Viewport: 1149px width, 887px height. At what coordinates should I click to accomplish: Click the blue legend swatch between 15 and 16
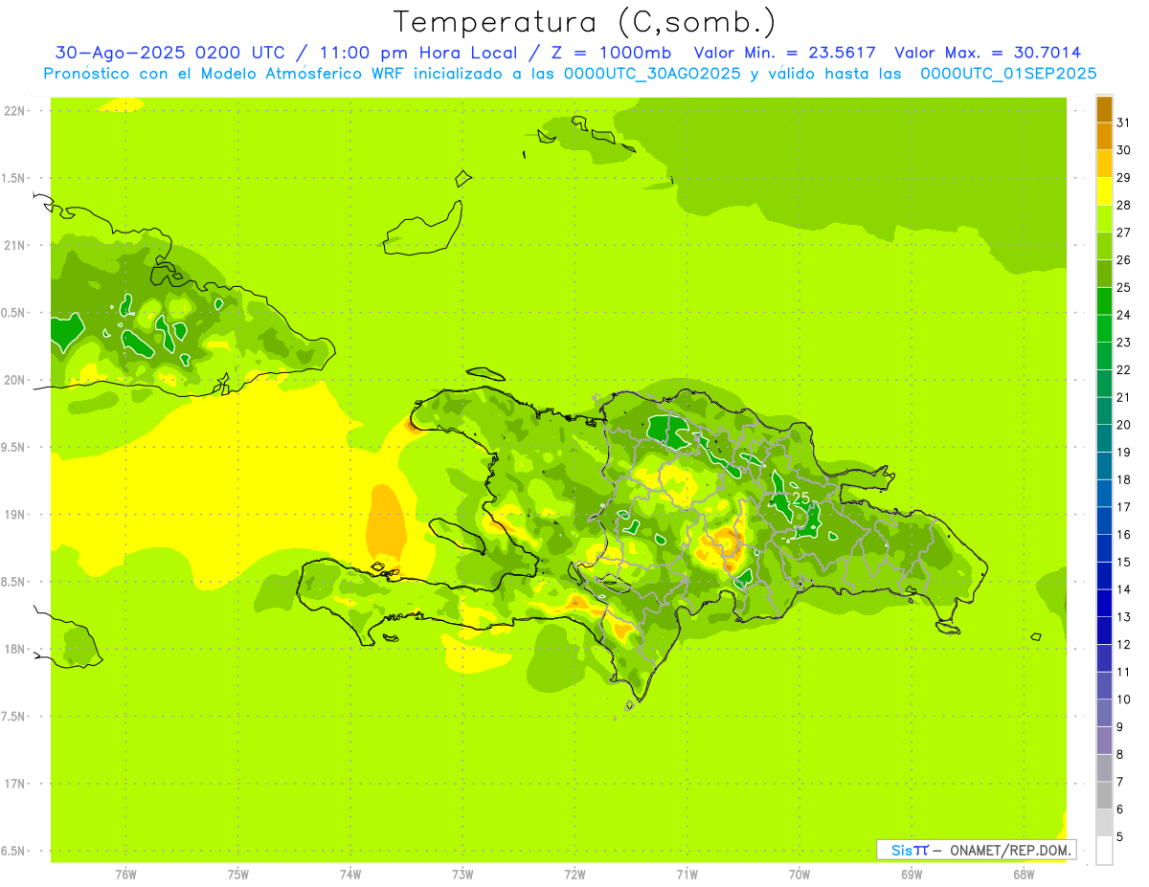coord(1104,548)
